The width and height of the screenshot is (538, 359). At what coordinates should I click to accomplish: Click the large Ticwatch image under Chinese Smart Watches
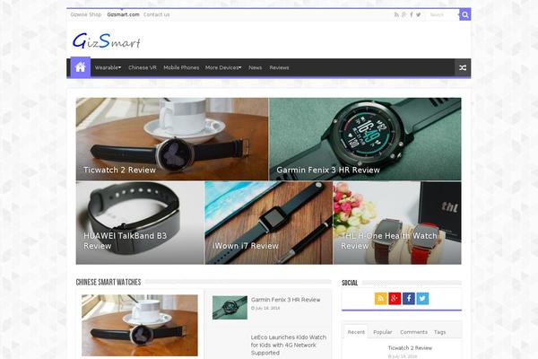(x=140, y=325)
